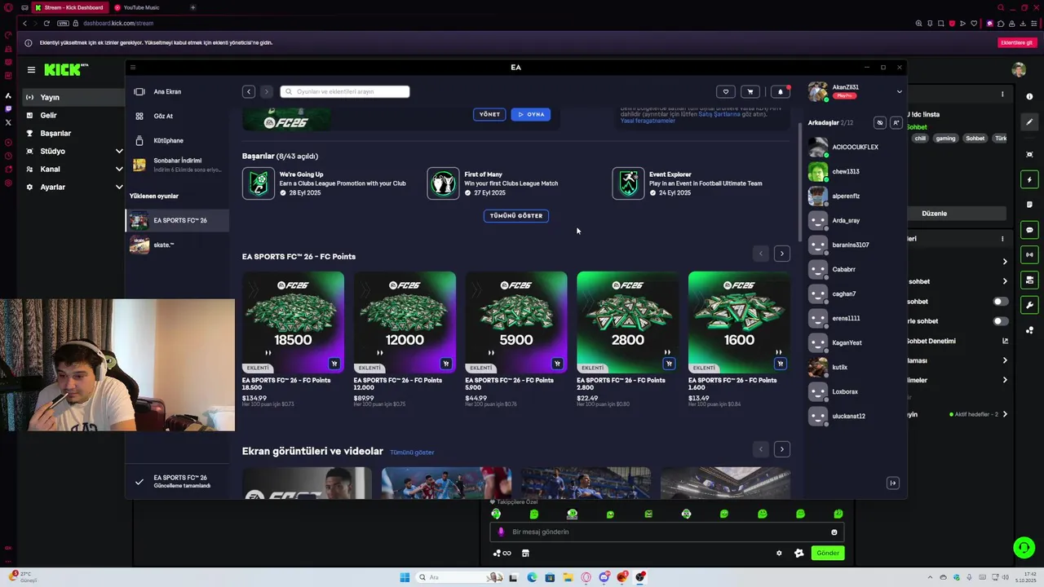This screenshot has width=1044, height=587.
Task: Click the Kick lightning bolt sidebar icon
Action: click(1029, 179)
